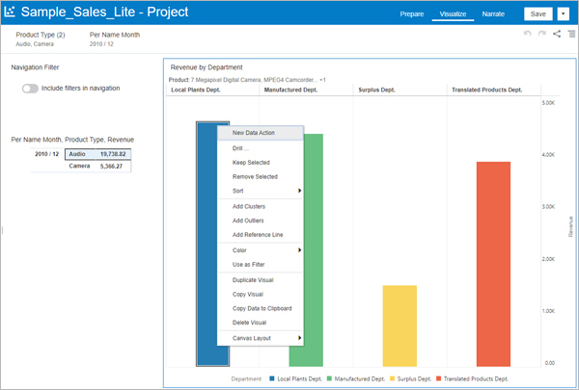Choose Remove Selected
This screenshot has height=390, width=579.
tap(261, 176)
